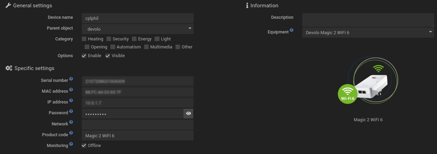
Task: Check the Opening category box
Action: [x=87, y=47]
